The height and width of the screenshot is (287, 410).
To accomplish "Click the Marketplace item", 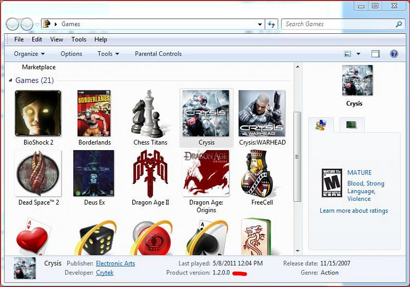I will tap(39, 67).
